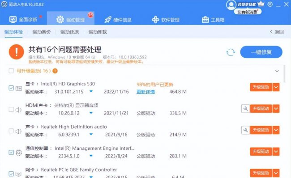
Task: Switch to 全面诊断 tab
Action: click(23, 20)
